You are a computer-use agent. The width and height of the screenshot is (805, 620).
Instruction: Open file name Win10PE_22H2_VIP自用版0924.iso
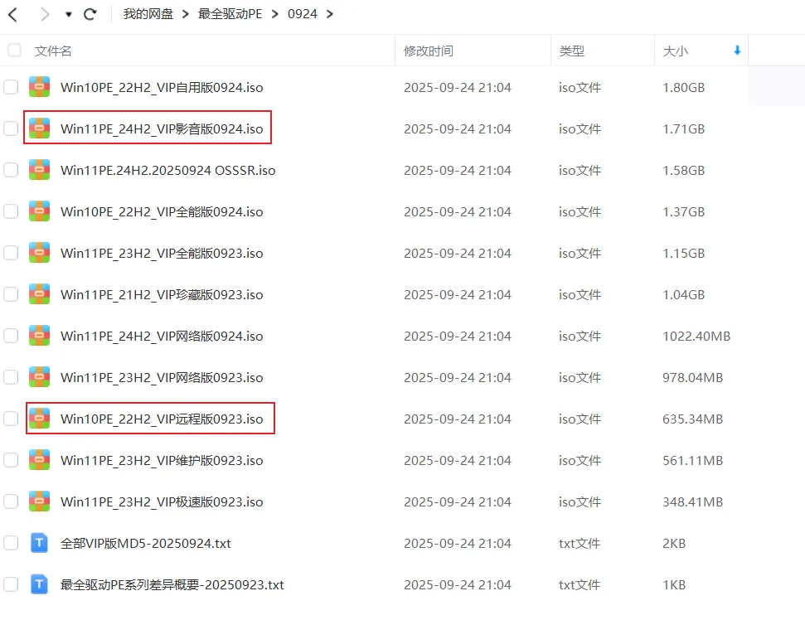pyautogui.click(x=162, y=87)
